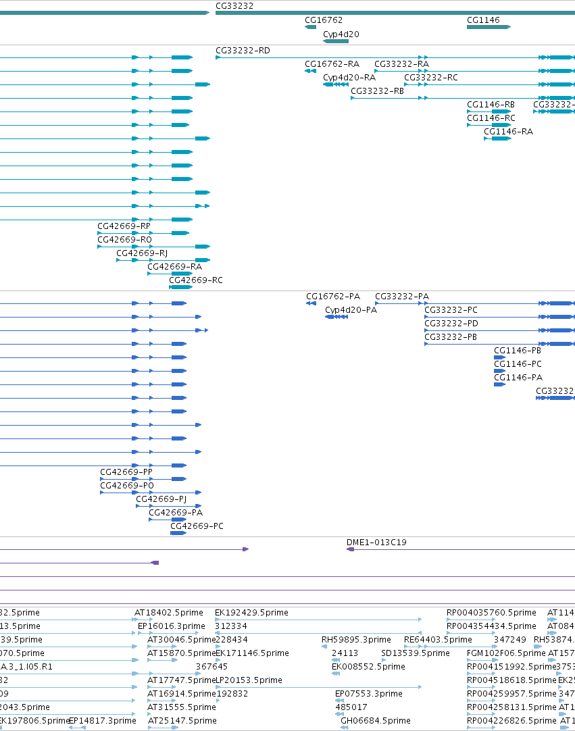Click transcript CG1146-RA
This screenshot has height=731, width=575.
tap(508, 132)
